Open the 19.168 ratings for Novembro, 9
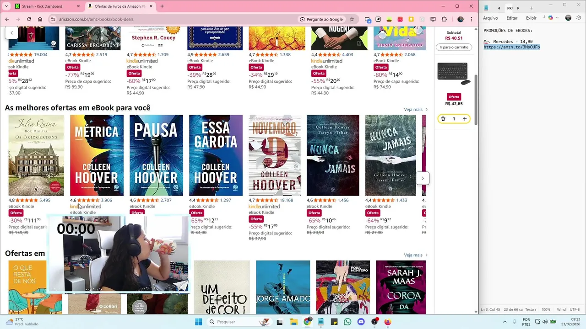Image resolution: width=586 pixels, height=329 pixels. (x=286, y=200)
